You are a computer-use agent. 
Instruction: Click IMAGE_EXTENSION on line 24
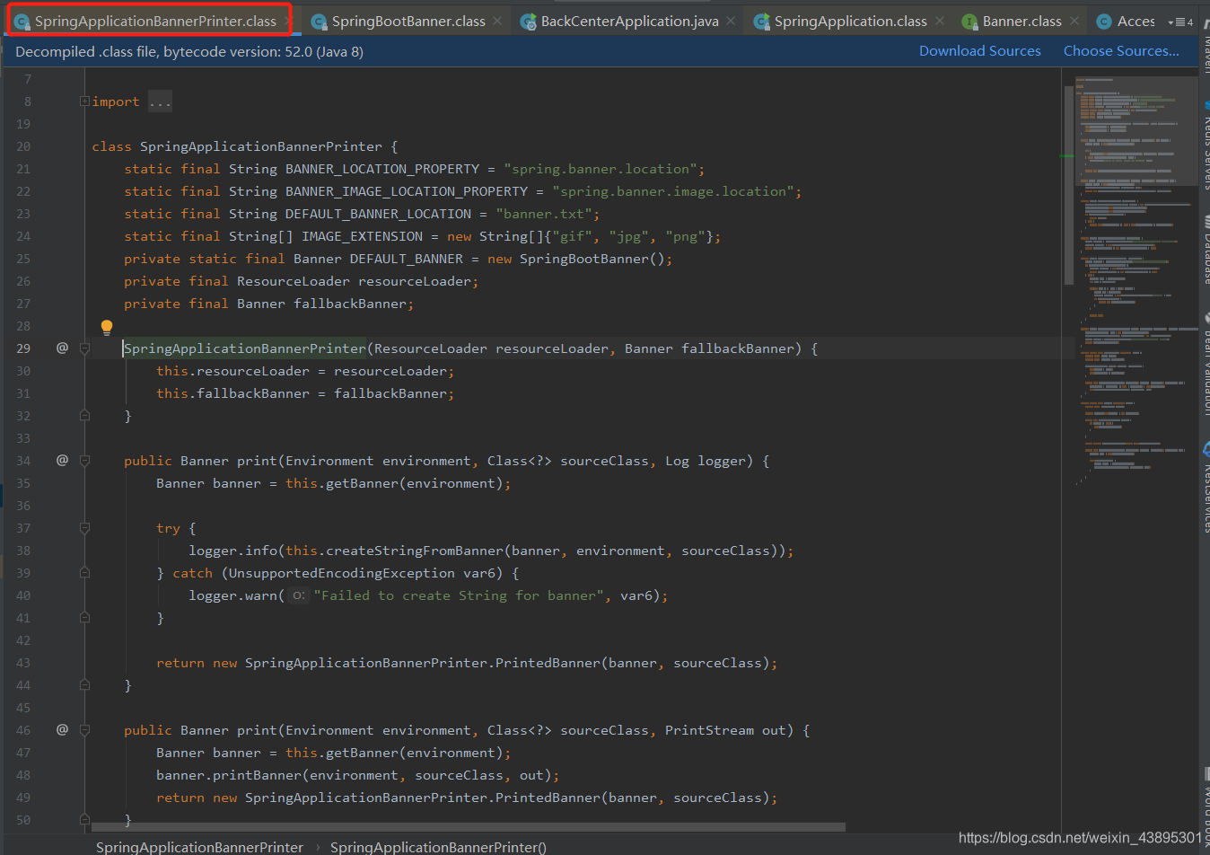(363, 236)
